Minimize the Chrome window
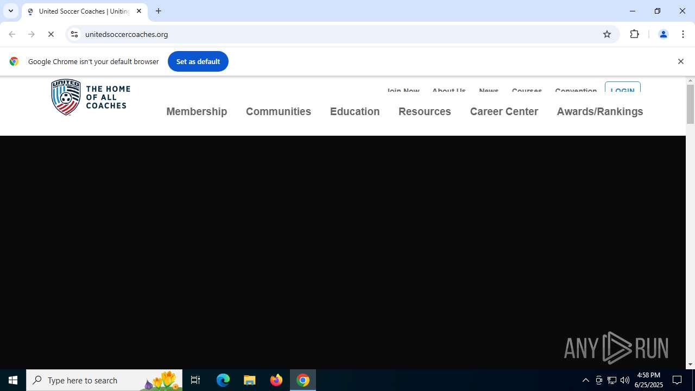Image resolution: width=695 pixels, height=391 pixels. click(x=633, y=11)
